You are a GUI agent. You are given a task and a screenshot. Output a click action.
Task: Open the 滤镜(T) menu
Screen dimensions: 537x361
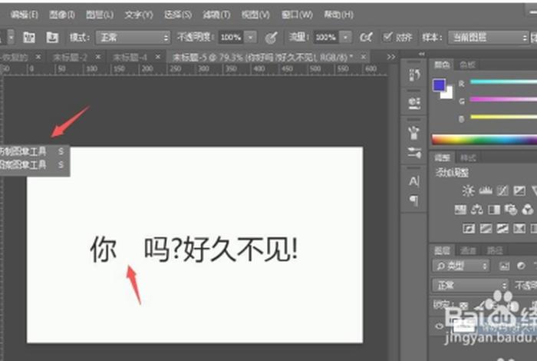click(x=216, y=15)
